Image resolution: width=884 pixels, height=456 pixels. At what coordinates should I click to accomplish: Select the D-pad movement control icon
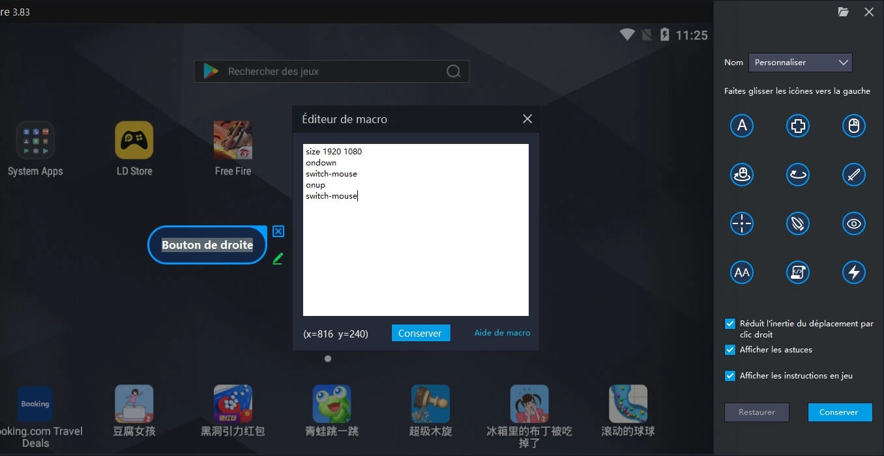click(798, 125)
